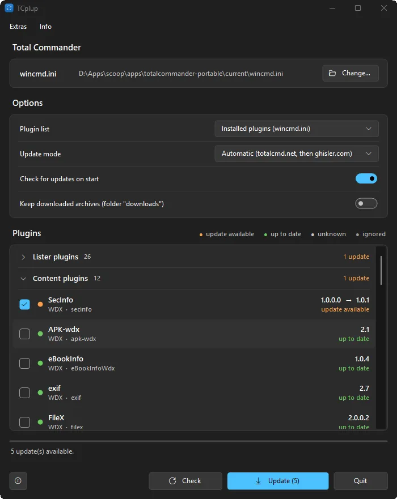This screenshot has height=499, width=397.
Task: Close the TCplup window
Action: tap(384, 8)
